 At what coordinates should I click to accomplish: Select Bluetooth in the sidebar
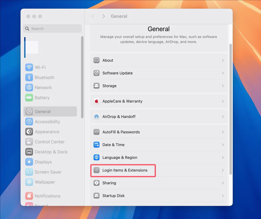(50, 77)
